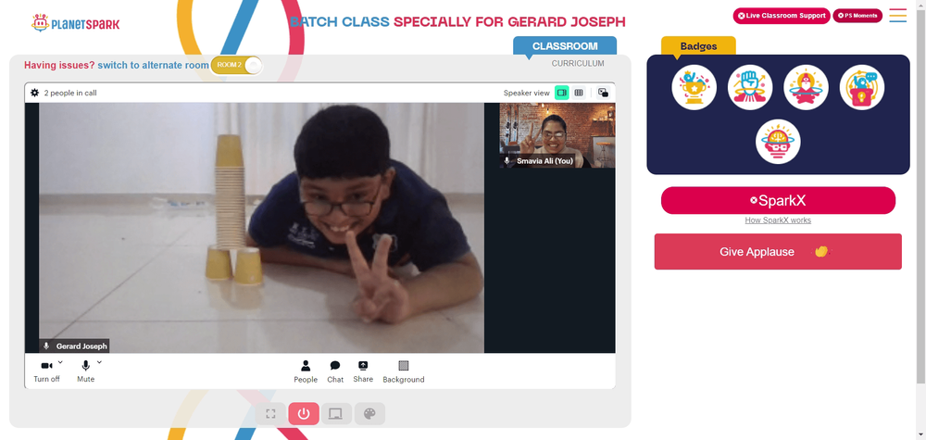Image resolution: width=926 pixels, height=440 pixels.
Task: Open Live Classroom Support
Action: 782,16
